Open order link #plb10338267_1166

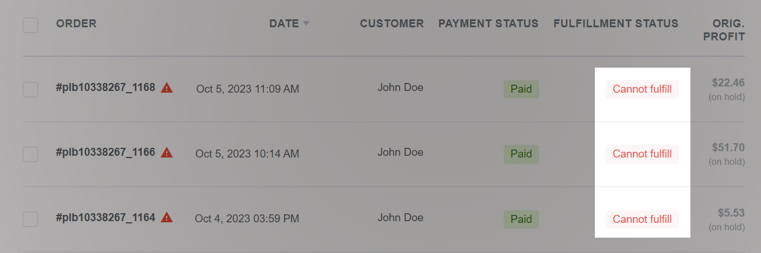pos(105,152)
